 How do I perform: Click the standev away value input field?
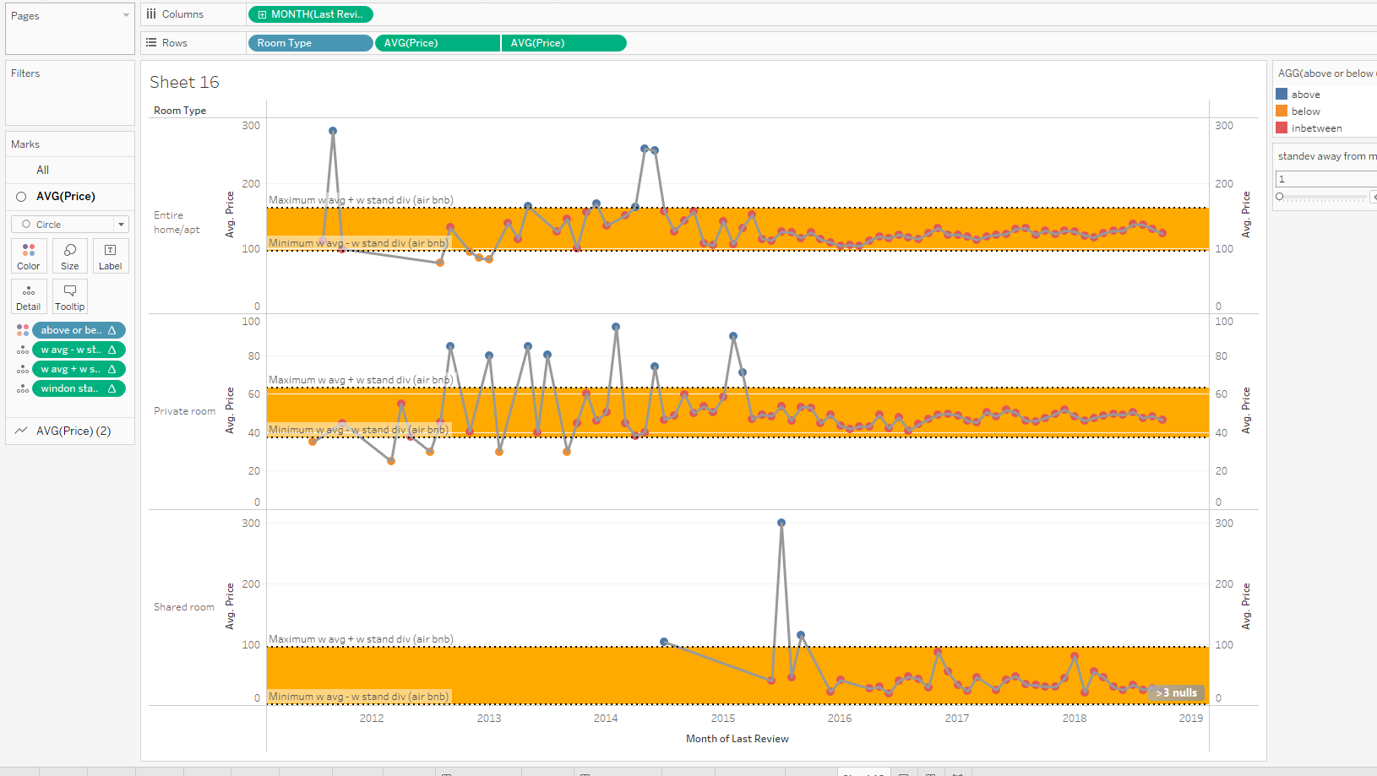pyautogui.click(x=1324, y=179)
